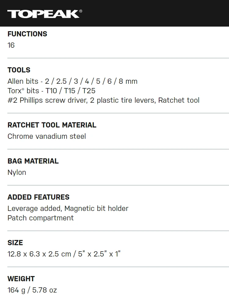Click the 164 g / 5.78 oz value
The width and height of the screenshot is (229, 306).
[32, 290]
